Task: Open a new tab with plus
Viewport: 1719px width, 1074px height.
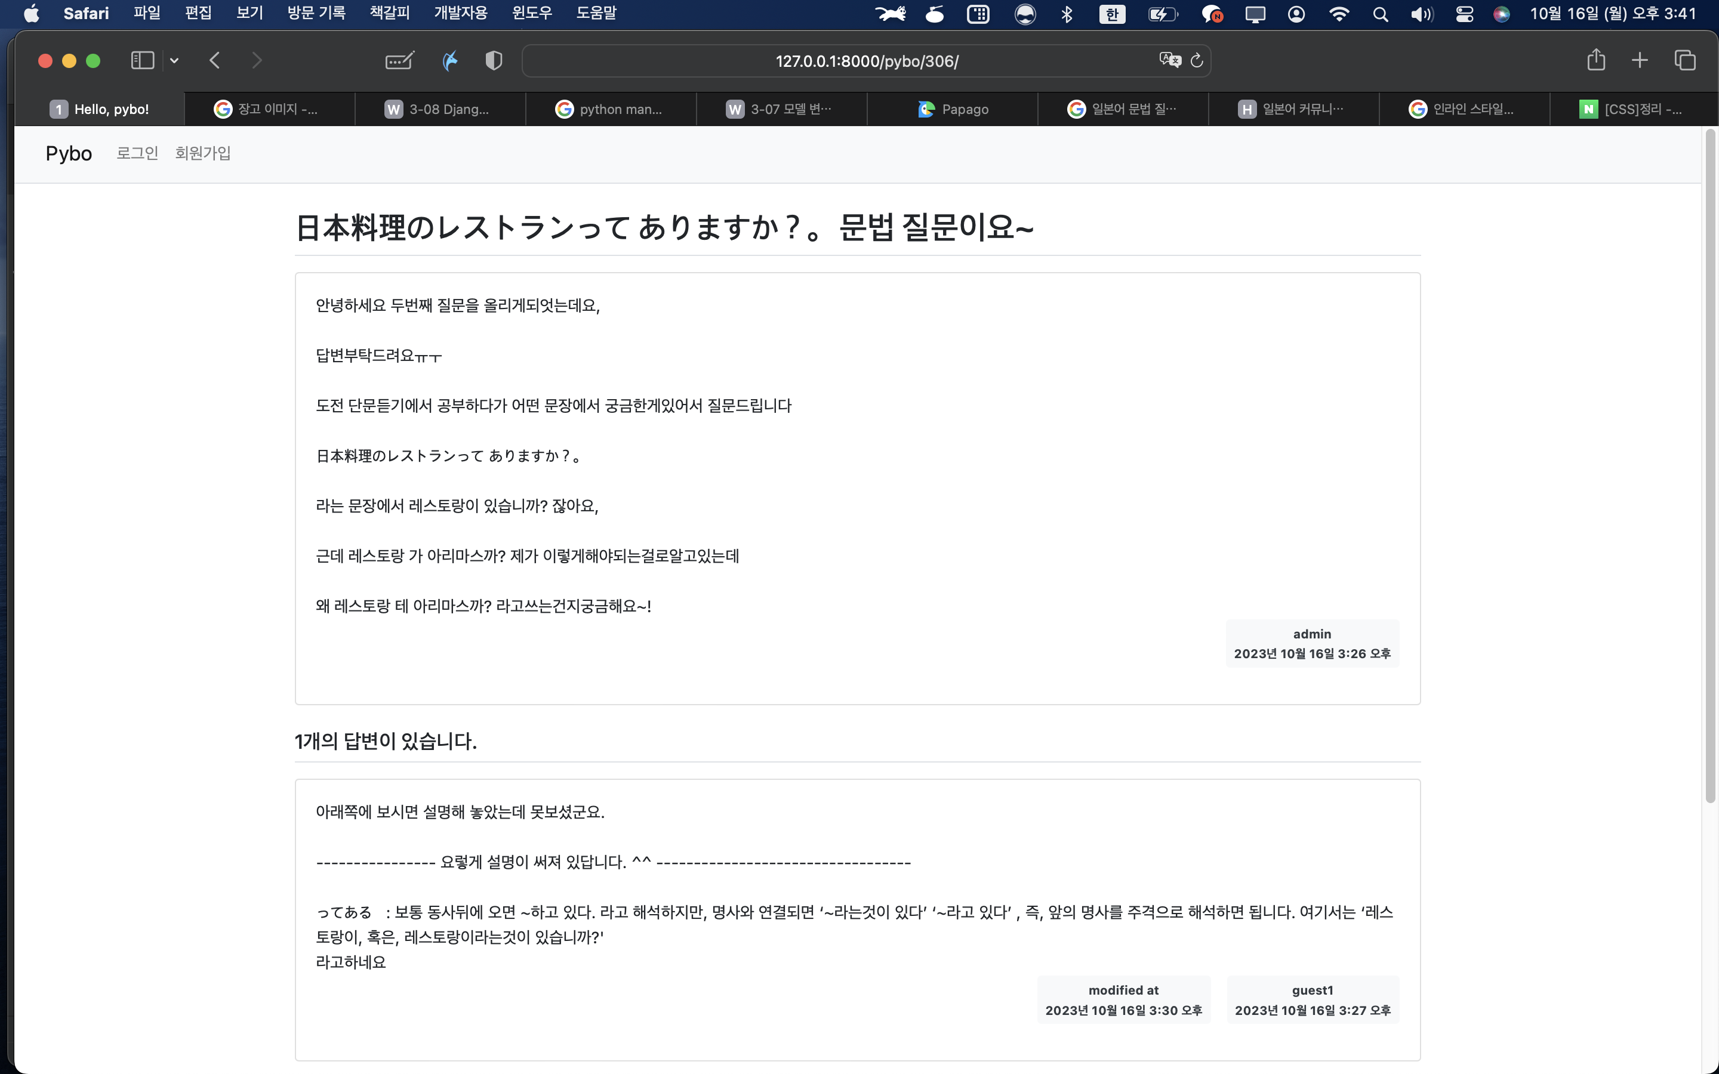Action: (1640, 61)
